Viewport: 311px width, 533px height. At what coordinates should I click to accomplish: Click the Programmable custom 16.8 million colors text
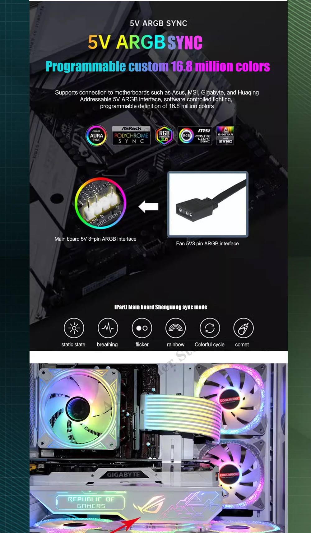(158, 67)
